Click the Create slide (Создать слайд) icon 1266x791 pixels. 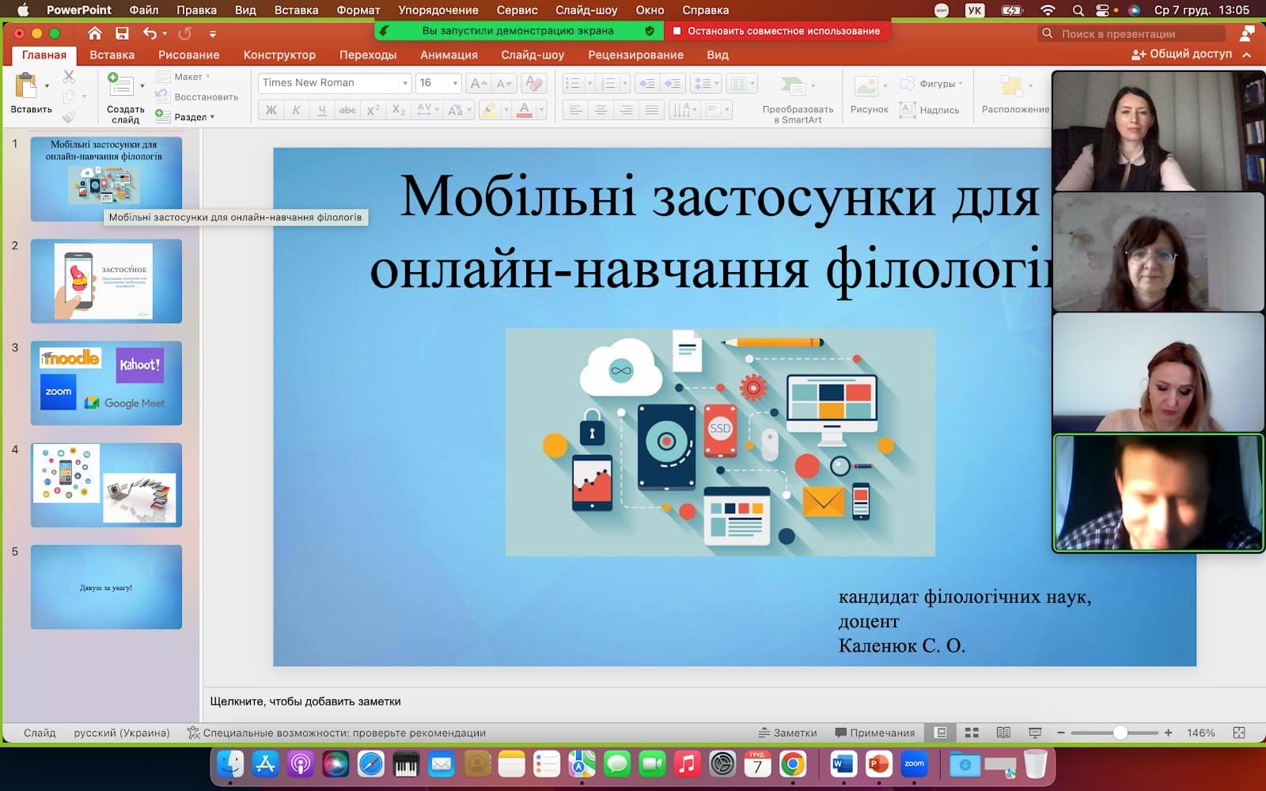pos(121,85)
